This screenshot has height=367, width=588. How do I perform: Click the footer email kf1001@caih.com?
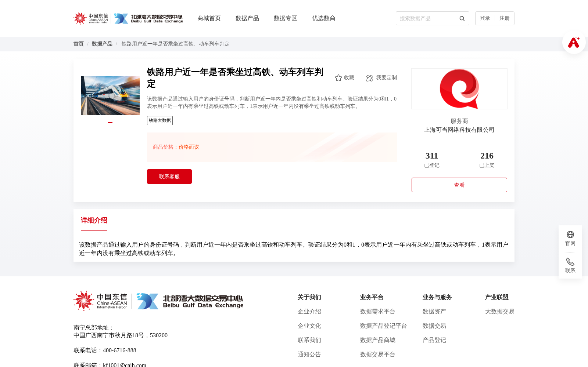(x=125, y=365)
